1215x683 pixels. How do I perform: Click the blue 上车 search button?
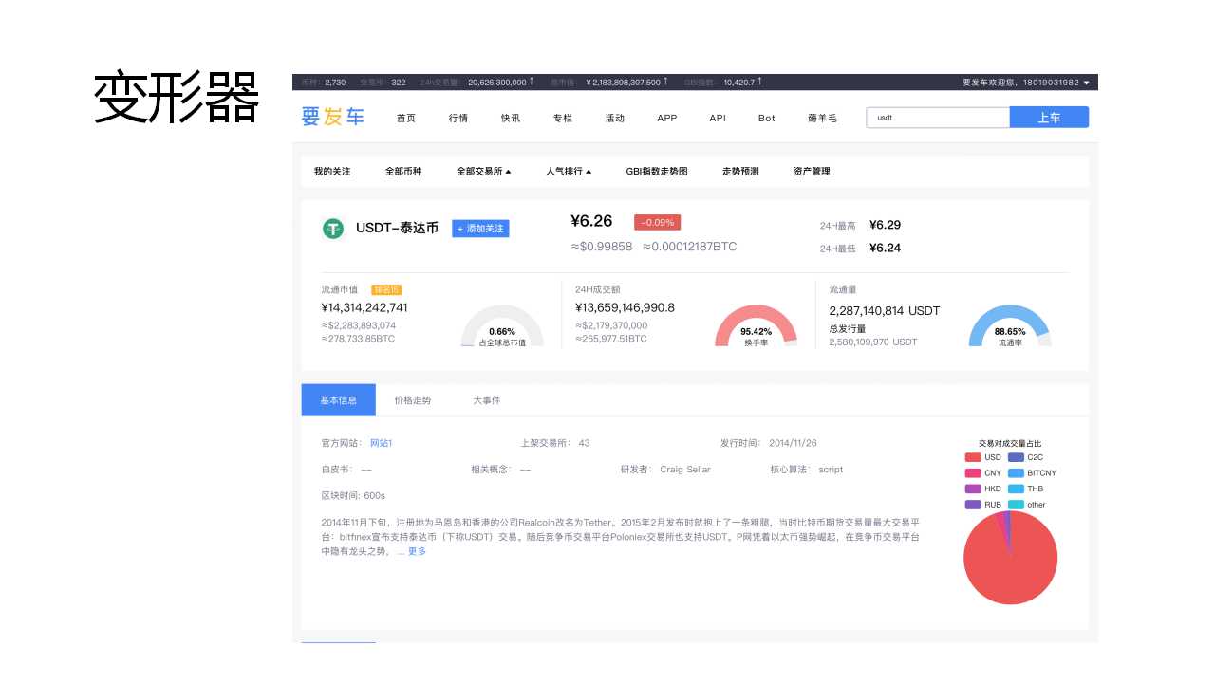pyautogui.click(x=1049, y=118)
